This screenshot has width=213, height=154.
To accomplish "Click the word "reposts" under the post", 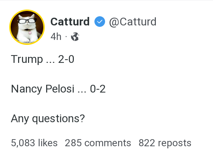I will pos(174,143).
